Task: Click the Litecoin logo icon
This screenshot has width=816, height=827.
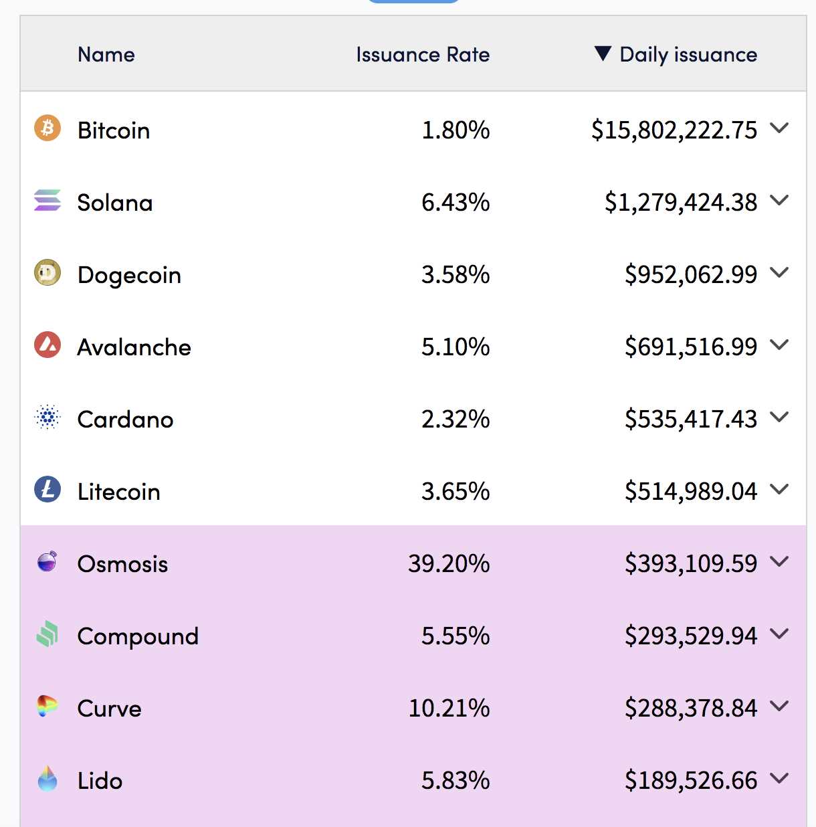Action: (x=47, y=490)
